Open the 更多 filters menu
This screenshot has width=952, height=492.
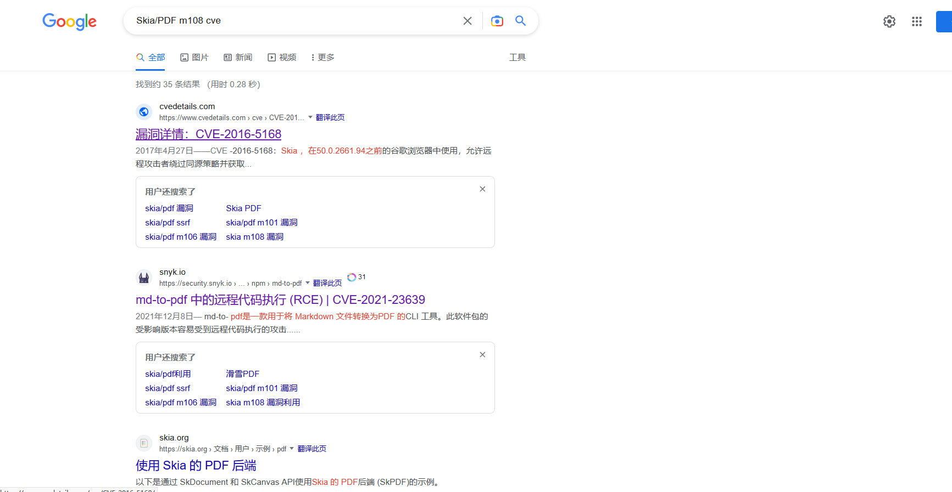[322, 58]
